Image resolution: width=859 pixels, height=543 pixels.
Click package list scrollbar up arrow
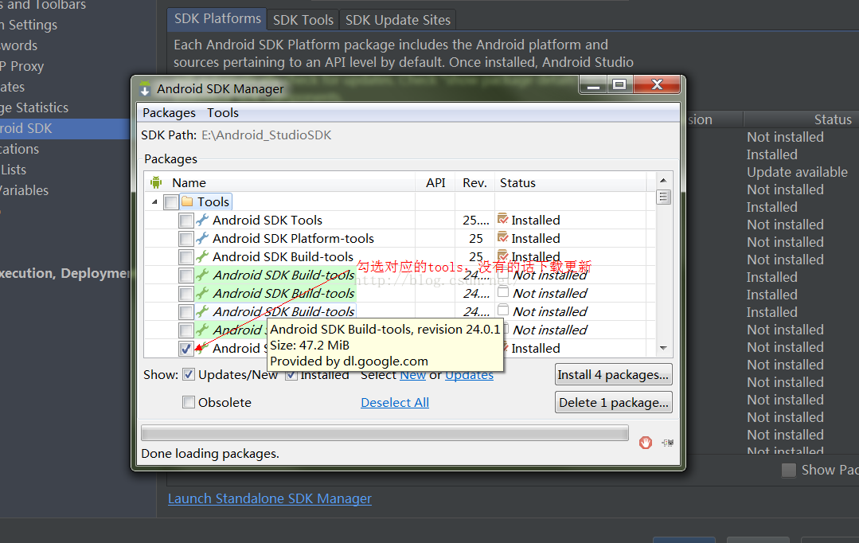tap(663, 180)
